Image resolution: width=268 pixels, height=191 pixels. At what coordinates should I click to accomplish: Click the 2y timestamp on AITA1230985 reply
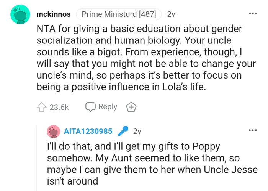tap(137, 132)
